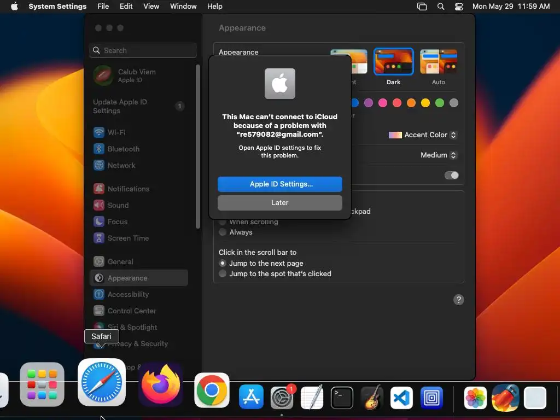Open Screen Time settings
Viewport: 560px width, 420px height.
point(139,238)
